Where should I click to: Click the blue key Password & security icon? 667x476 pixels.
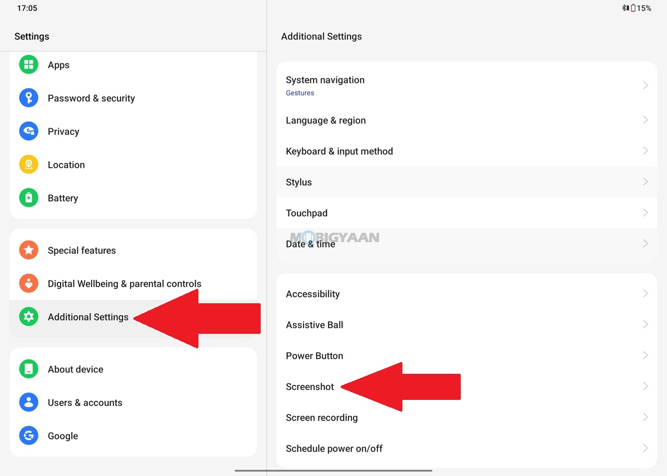pyautogui.click(x=29, y=98)
